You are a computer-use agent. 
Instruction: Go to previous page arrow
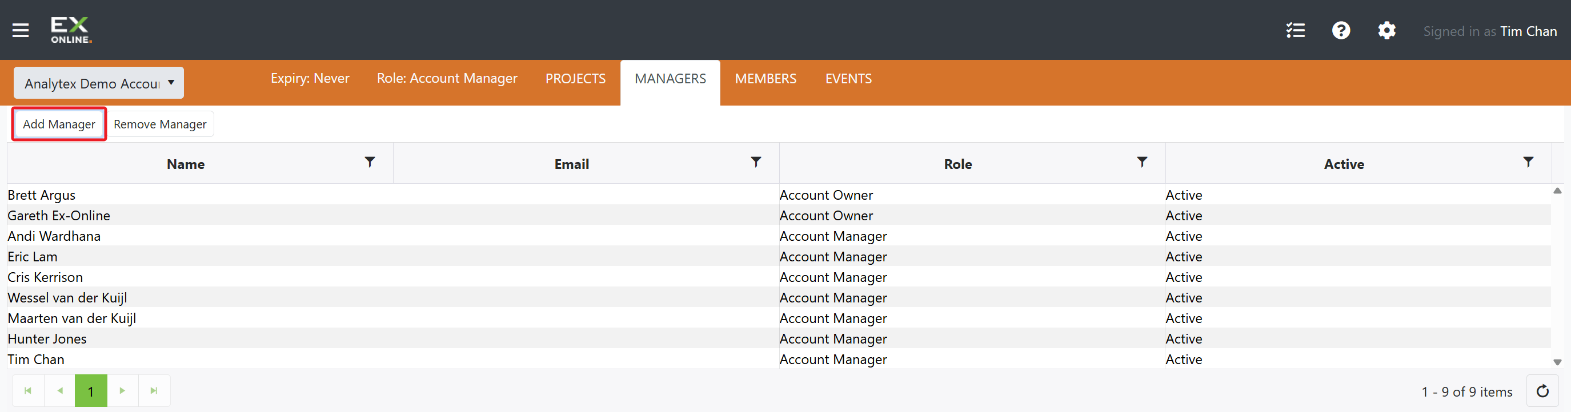60,391
